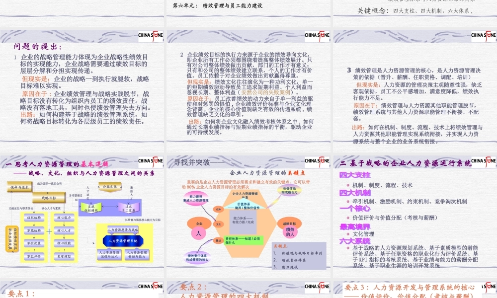
Task: Click the 战略目标 box in the logic diagram
Action: coord(49,198)
